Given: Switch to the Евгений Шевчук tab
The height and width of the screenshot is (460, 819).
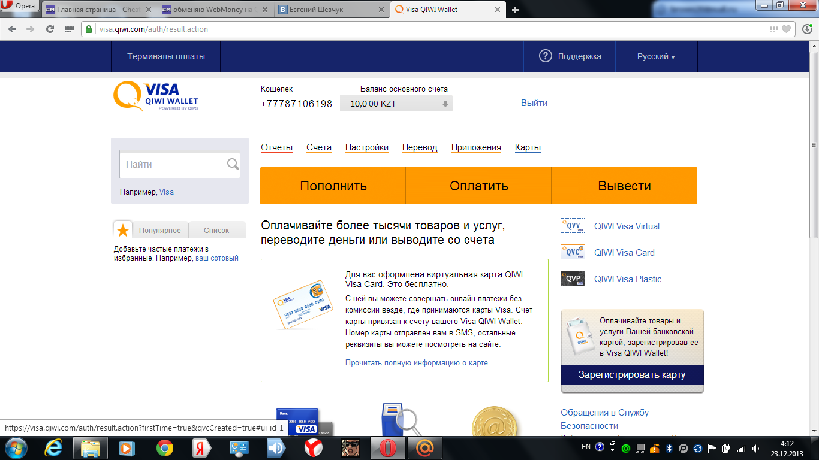Looking at the screenshot, I should tap(332, 10).
